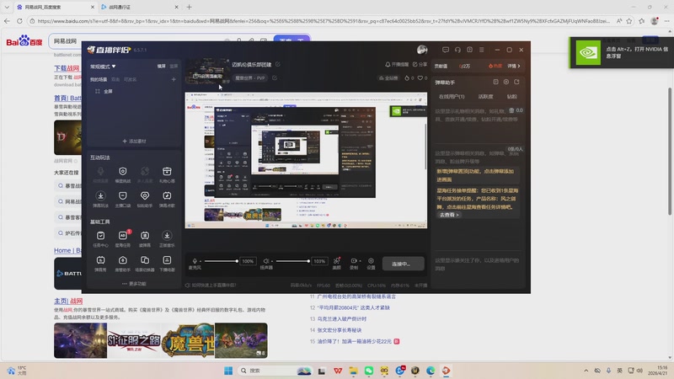Viewport: 674px width, 379px height.
Task: Expand 更多功能 more functions
Action: tap(134, 284)
